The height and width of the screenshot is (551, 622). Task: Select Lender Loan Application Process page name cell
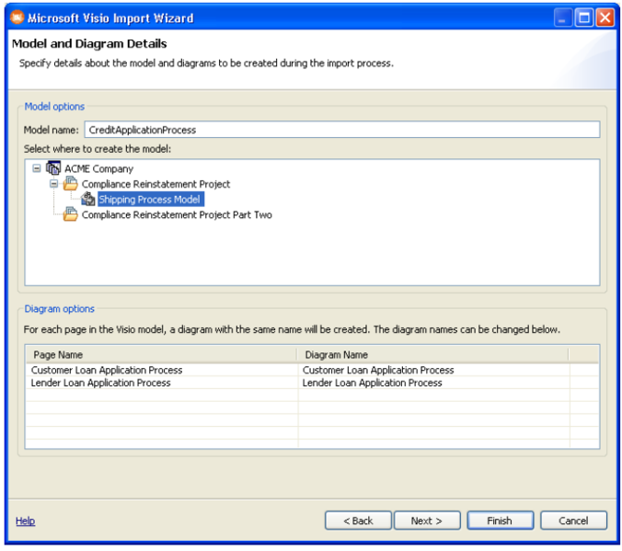tap(162, 383)
